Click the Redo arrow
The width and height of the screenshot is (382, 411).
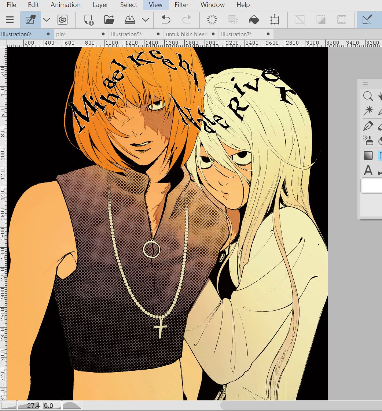pyautogui.click(x=187, y=20)
